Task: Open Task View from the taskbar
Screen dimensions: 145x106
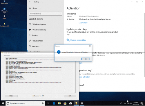Action: (x=48, y=103)
